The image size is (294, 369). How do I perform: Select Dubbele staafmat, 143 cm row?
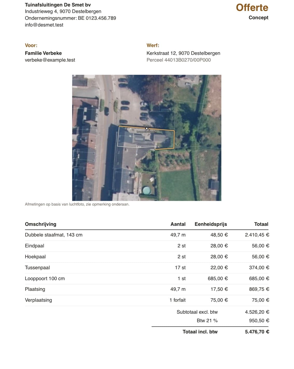click(x=147, y=235)
